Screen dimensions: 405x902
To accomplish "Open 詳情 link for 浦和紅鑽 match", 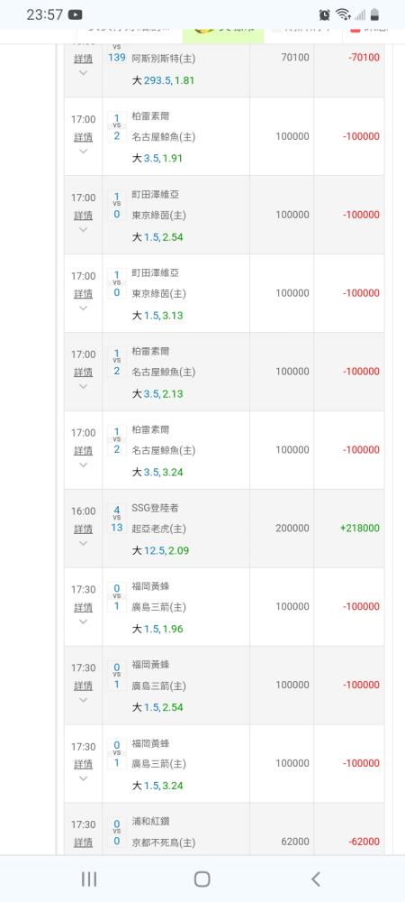I will pos(83,842).
